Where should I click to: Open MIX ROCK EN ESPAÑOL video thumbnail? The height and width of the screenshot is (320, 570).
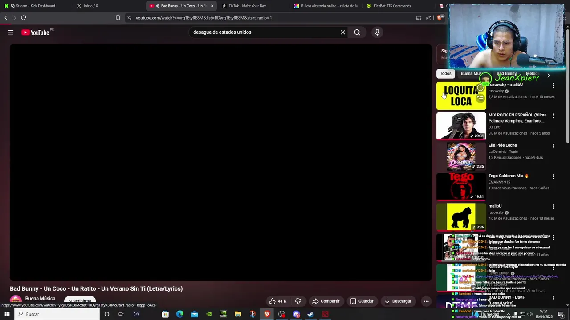(461, 126)
